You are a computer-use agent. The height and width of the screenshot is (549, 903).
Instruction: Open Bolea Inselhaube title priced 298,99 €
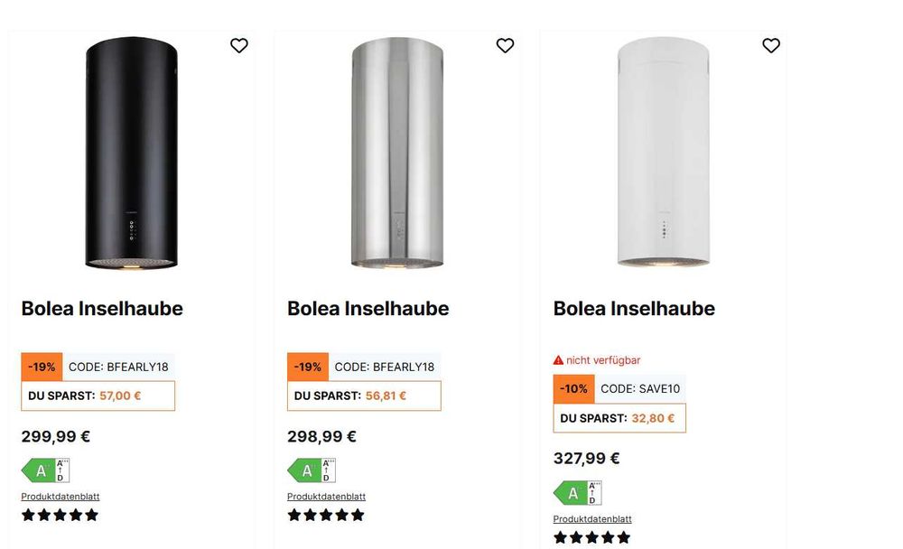(x=368, y=309)
